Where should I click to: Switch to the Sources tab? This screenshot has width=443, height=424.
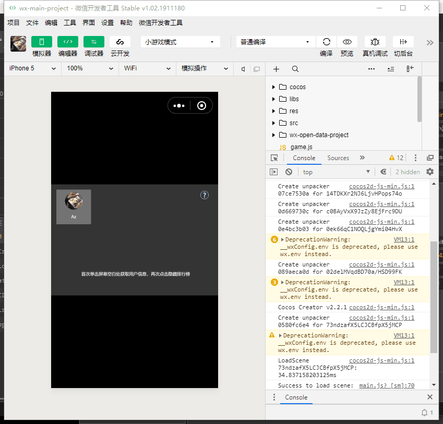click(338, 158)
